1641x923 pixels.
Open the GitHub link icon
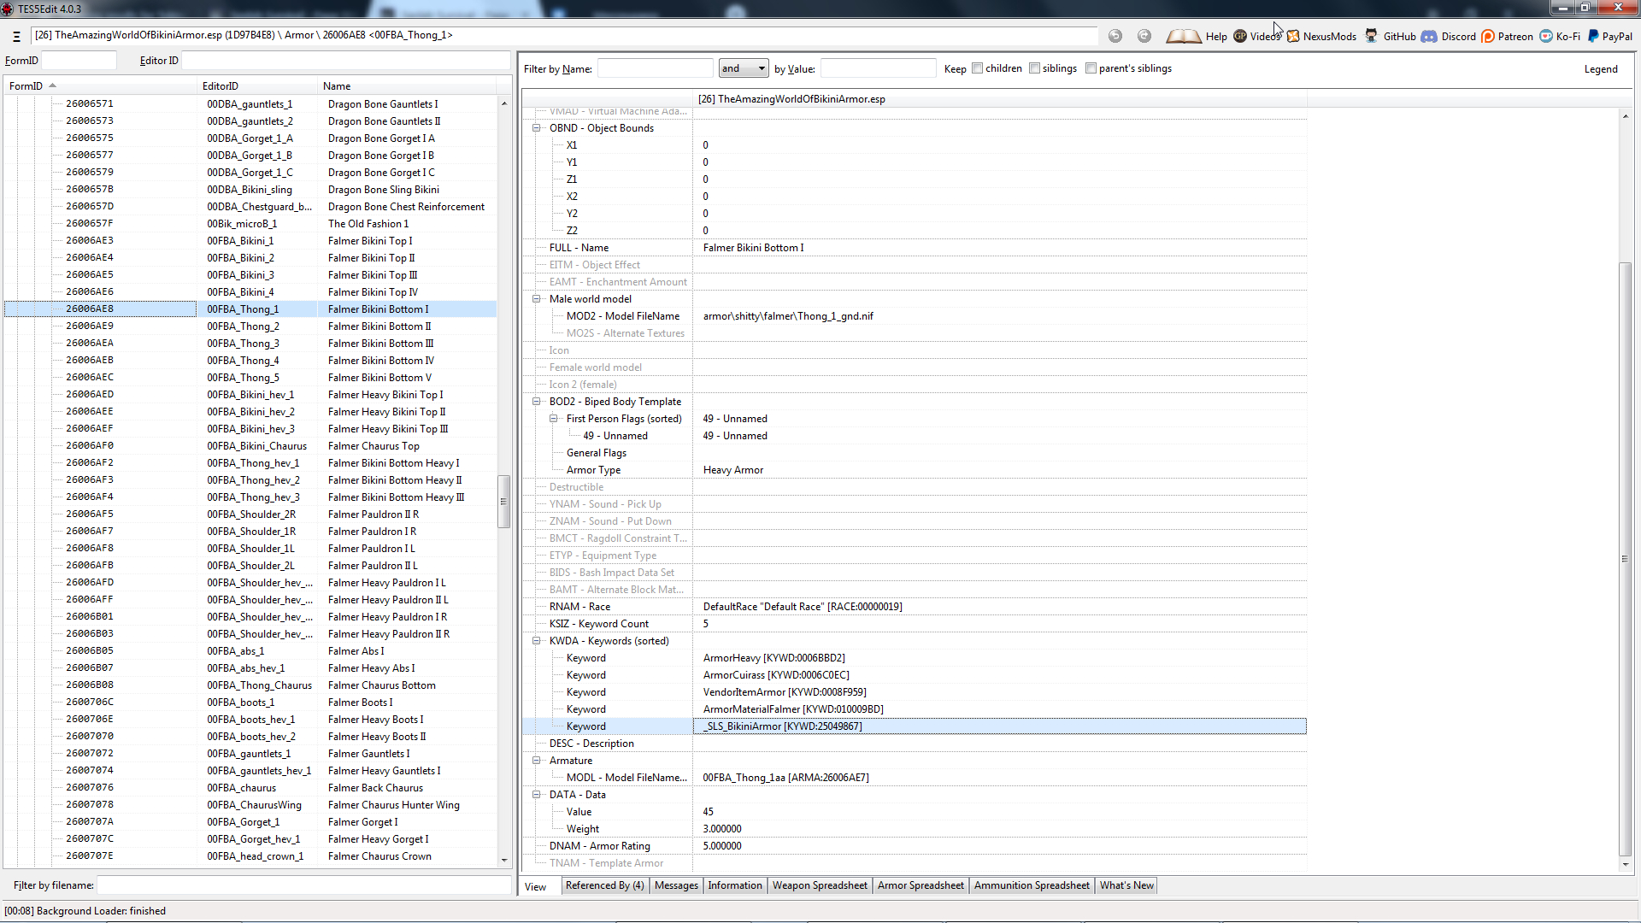(1371, 36)
